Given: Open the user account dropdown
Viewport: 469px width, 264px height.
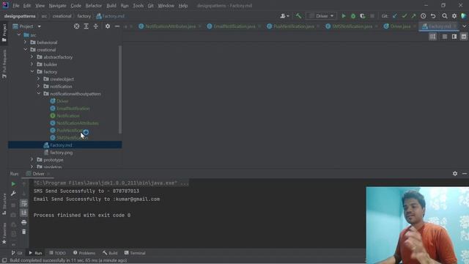Looking at the screenshot, I should click(284, 16).
